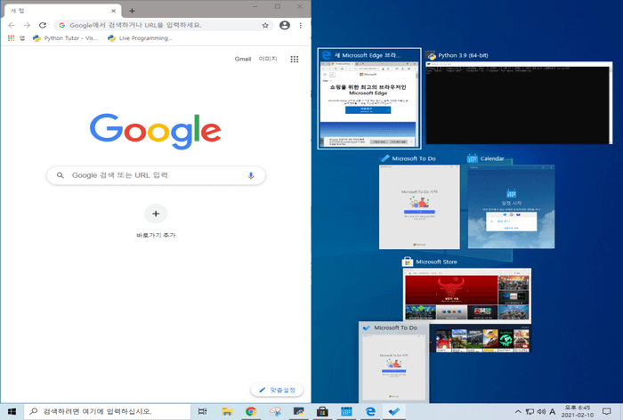
Task: Go back in the Chrome browser
Action: (12, 26)
